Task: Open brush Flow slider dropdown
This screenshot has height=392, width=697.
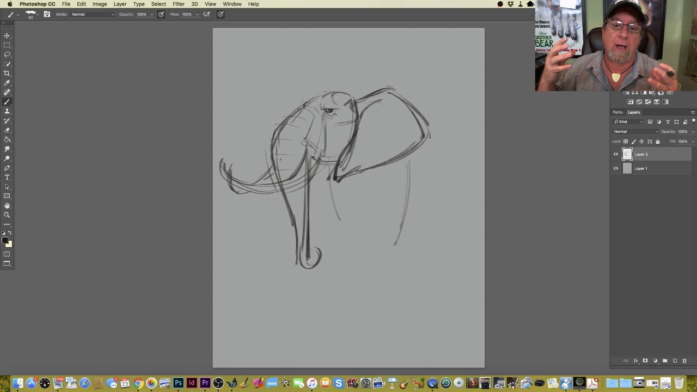Action: [197, 14]
